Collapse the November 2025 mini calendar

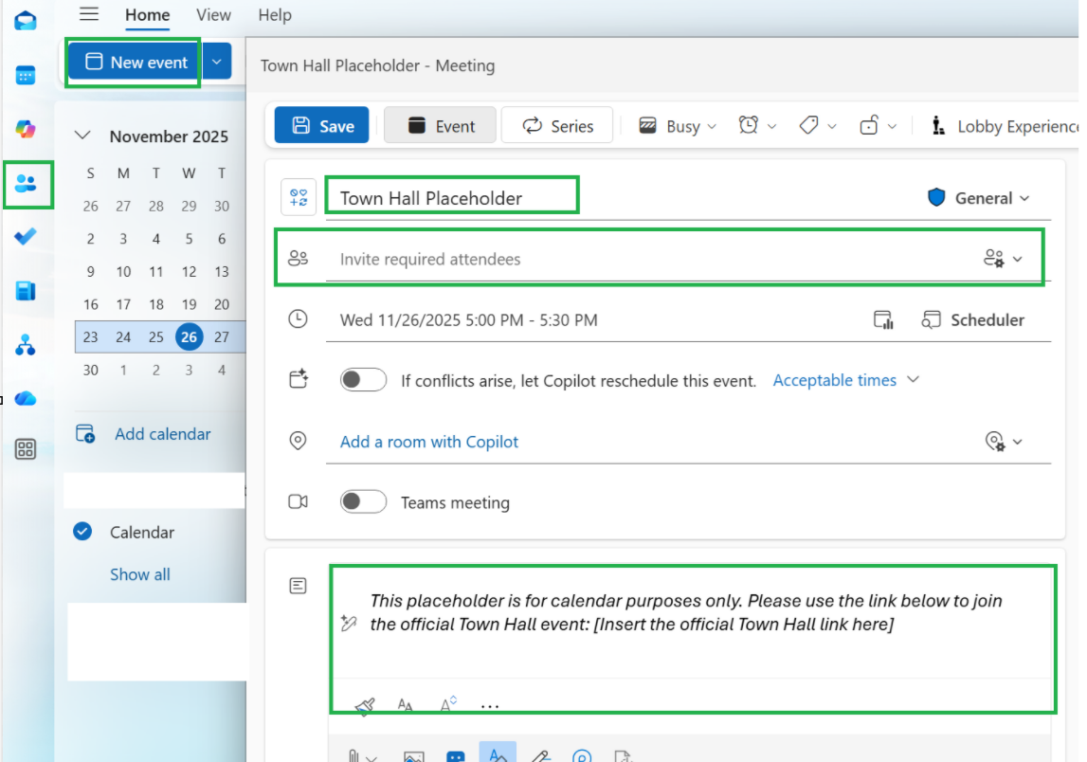[x=82, y=136]
